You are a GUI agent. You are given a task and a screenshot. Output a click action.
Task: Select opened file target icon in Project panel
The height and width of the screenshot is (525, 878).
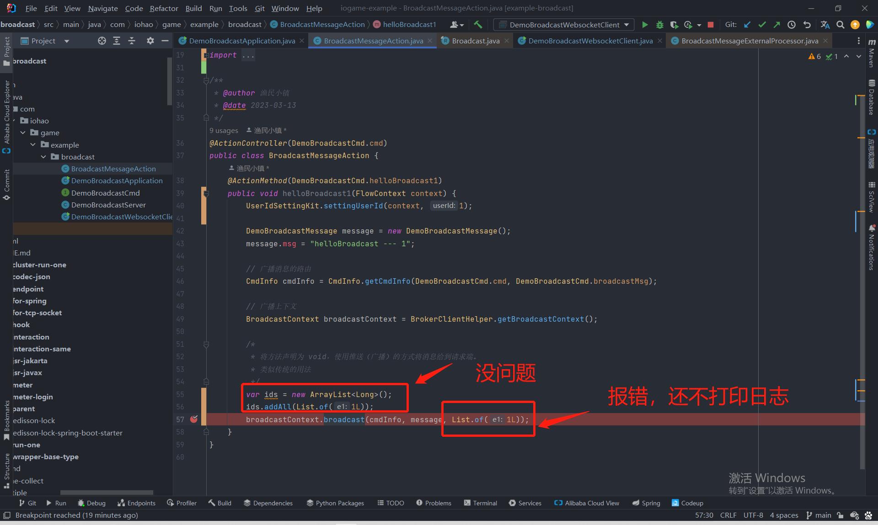pyautogui.click(x=102, y=41)
